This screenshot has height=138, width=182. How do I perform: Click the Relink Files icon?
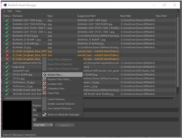click(x=45, y=75)
